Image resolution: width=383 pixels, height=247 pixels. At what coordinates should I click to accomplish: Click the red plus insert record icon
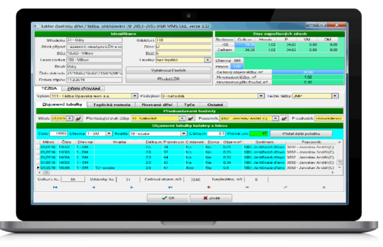coord(208,187)
